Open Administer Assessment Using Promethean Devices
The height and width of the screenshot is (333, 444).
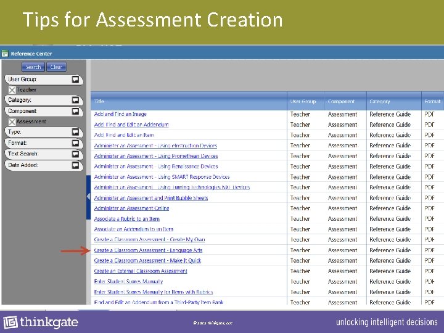[x=156, y=156]
